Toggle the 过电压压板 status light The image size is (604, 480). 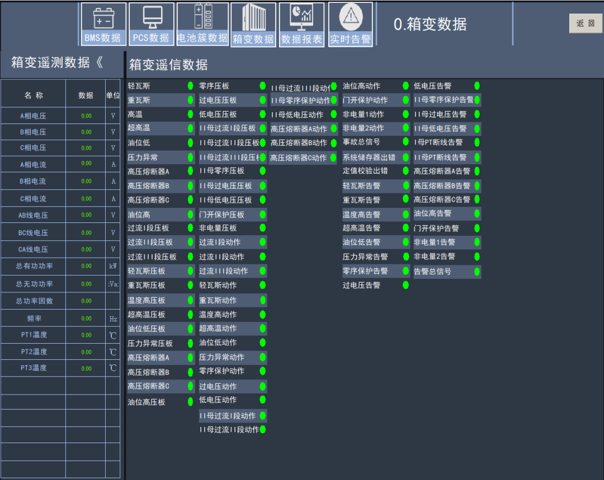(x=262, y=100)
